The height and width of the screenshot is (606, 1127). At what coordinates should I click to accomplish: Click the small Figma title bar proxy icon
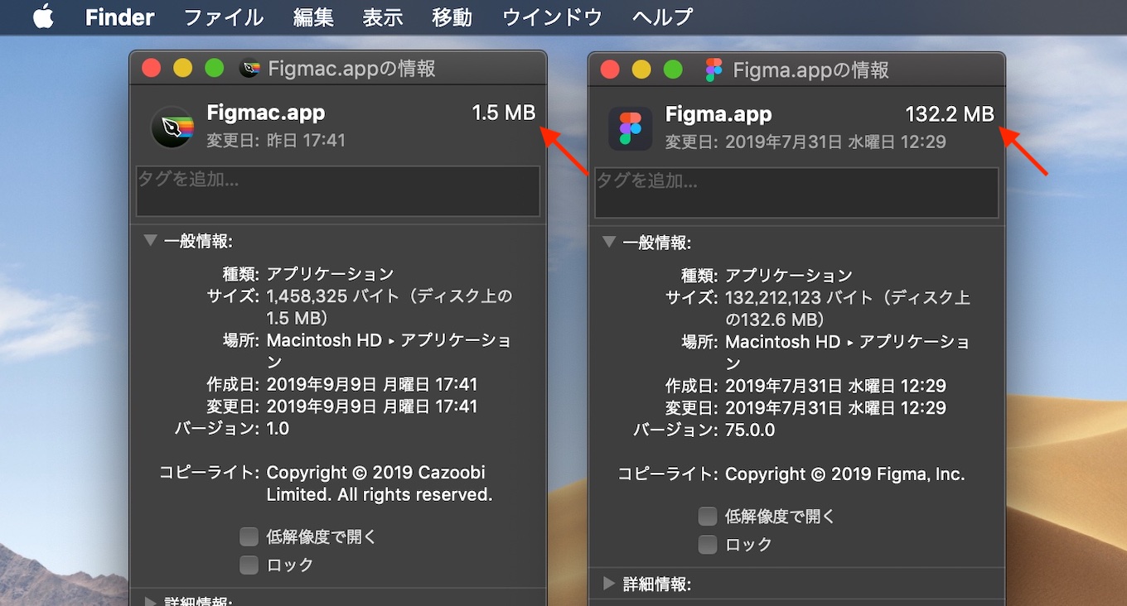[713, 70]
